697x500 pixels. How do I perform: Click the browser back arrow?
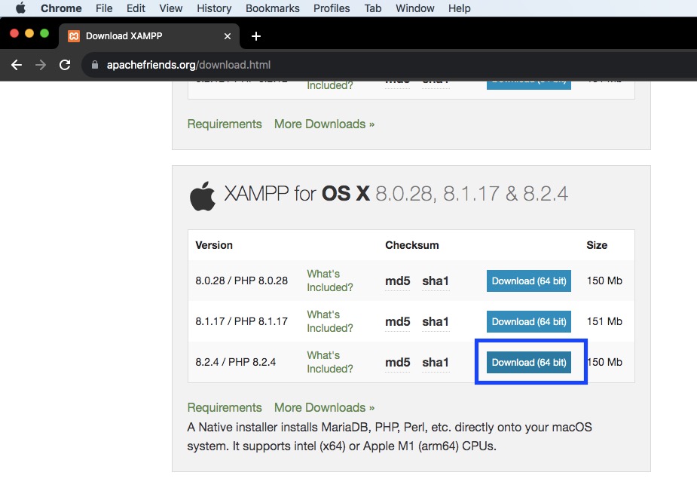point(17,65)
